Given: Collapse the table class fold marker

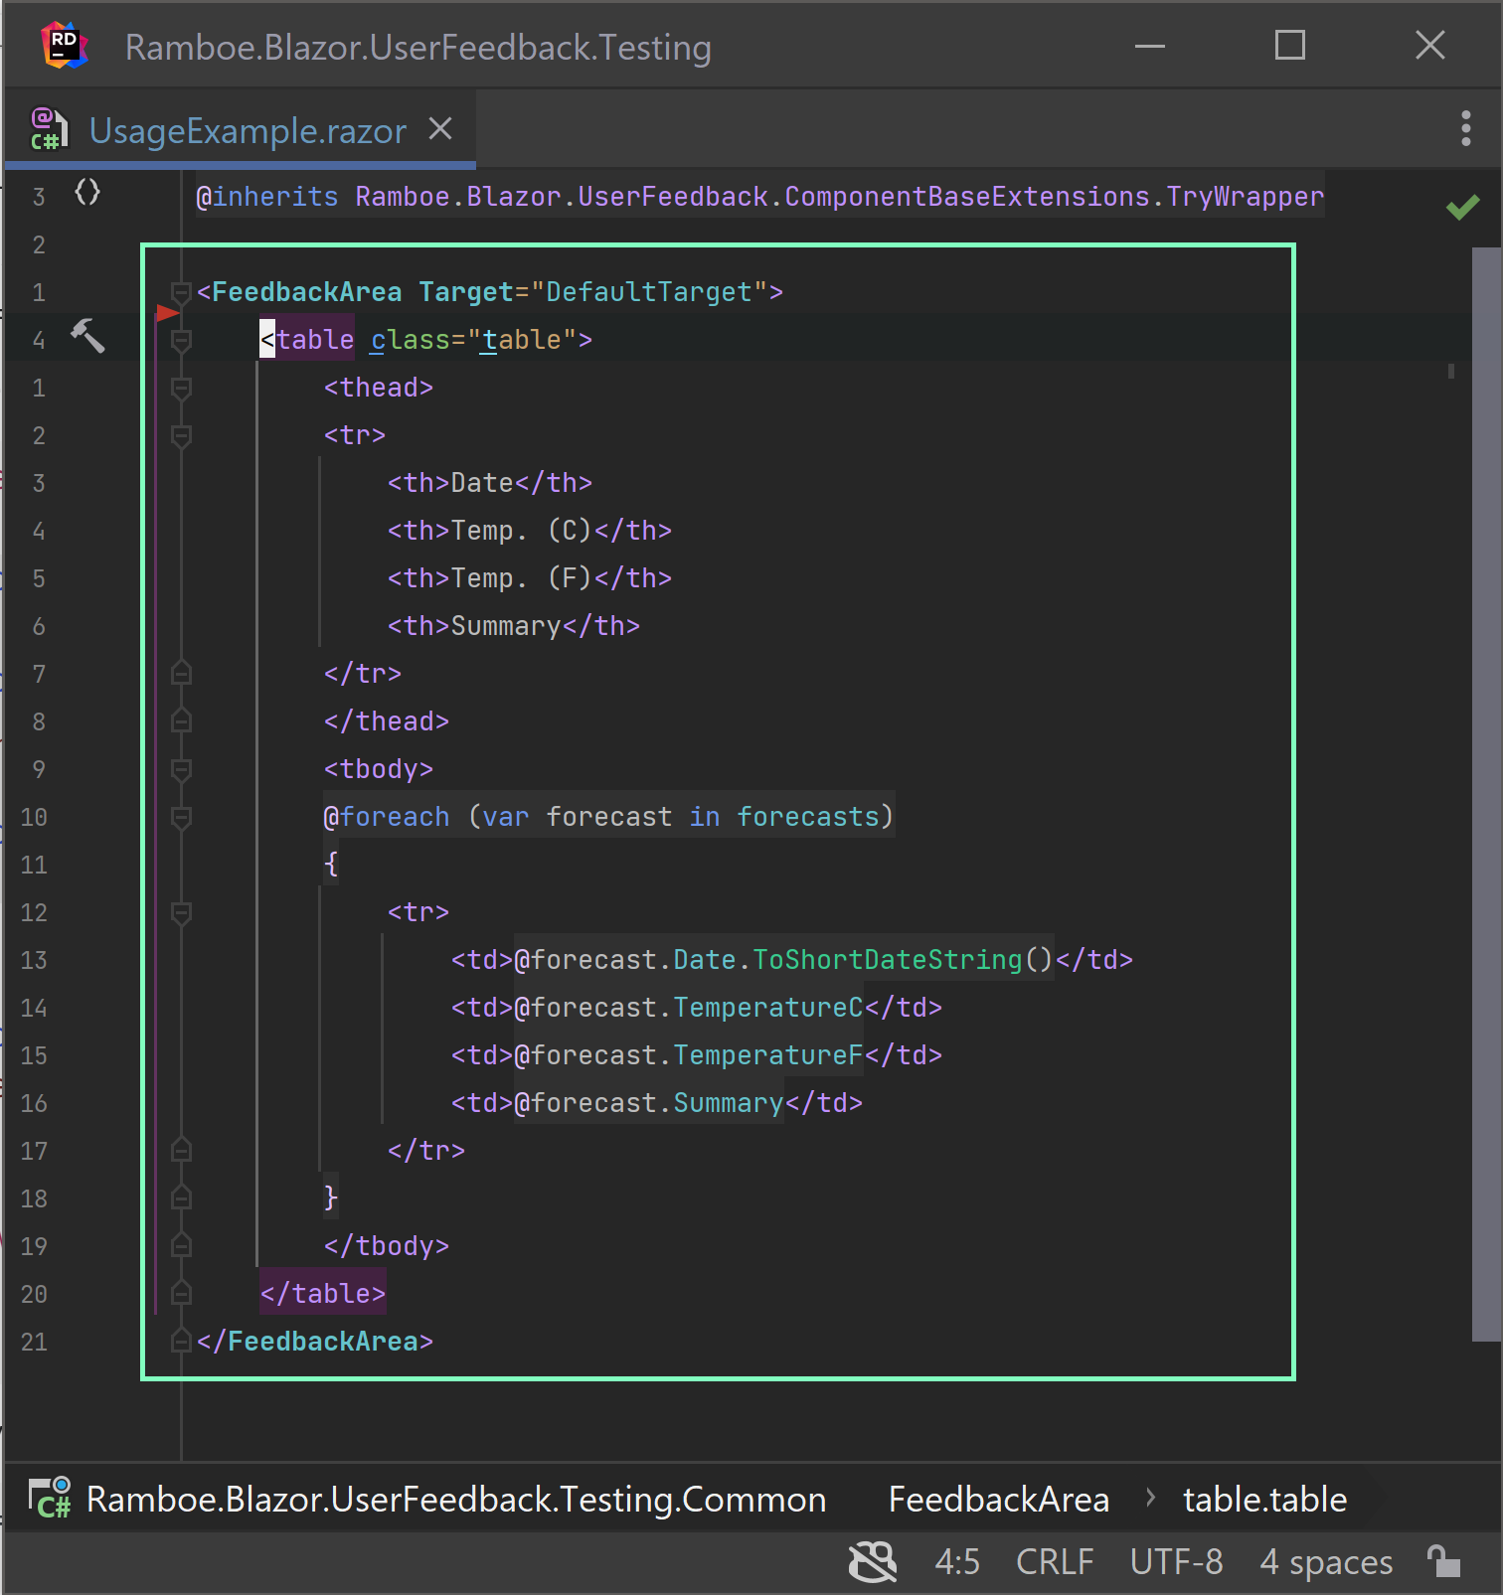Looking at the screenshot, I should 181,340.
